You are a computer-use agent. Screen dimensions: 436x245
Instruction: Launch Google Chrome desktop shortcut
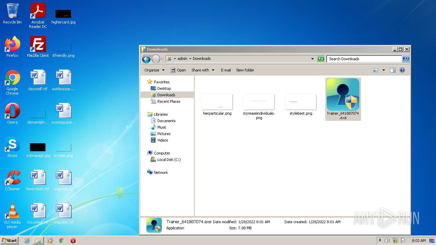(x=12, y=82)
